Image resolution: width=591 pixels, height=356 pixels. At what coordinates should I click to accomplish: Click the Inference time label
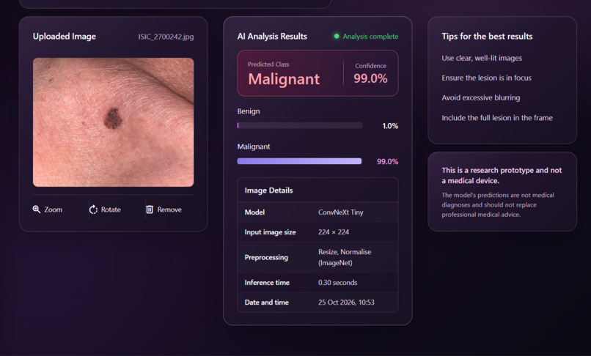267,283
